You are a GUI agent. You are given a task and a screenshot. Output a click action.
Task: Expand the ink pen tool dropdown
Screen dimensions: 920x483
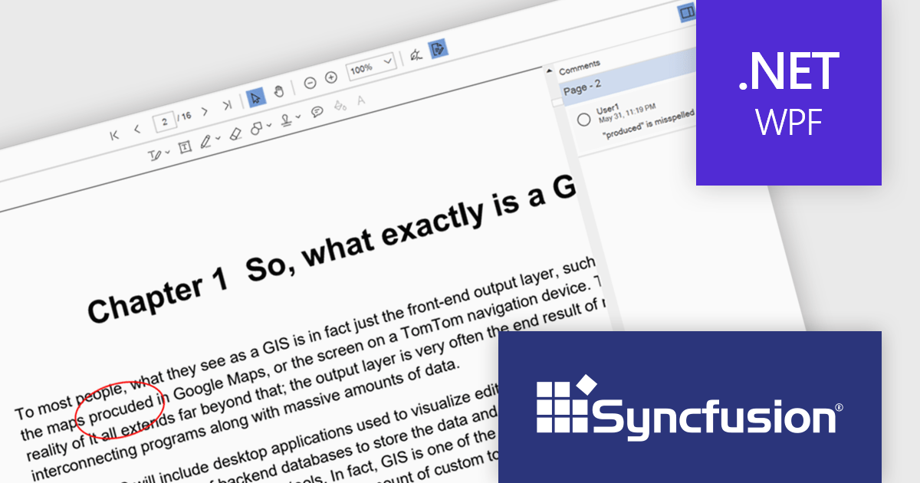tap(209, 140)
